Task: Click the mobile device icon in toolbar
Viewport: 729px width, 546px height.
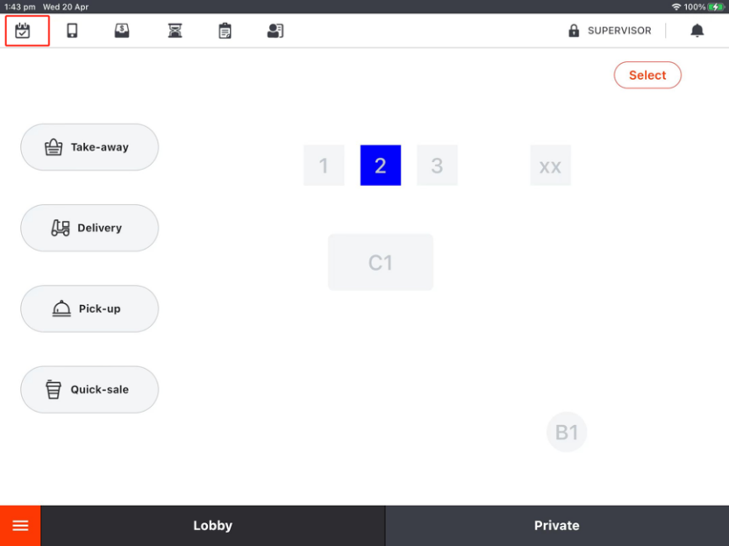Action: [72, 31]
